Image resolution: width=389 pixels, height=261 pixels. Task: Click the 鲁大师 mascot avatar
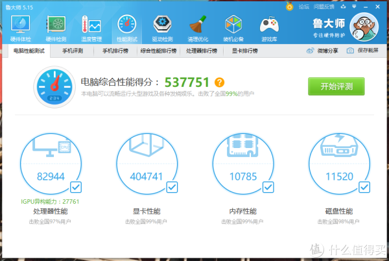(x=364, y=27)
